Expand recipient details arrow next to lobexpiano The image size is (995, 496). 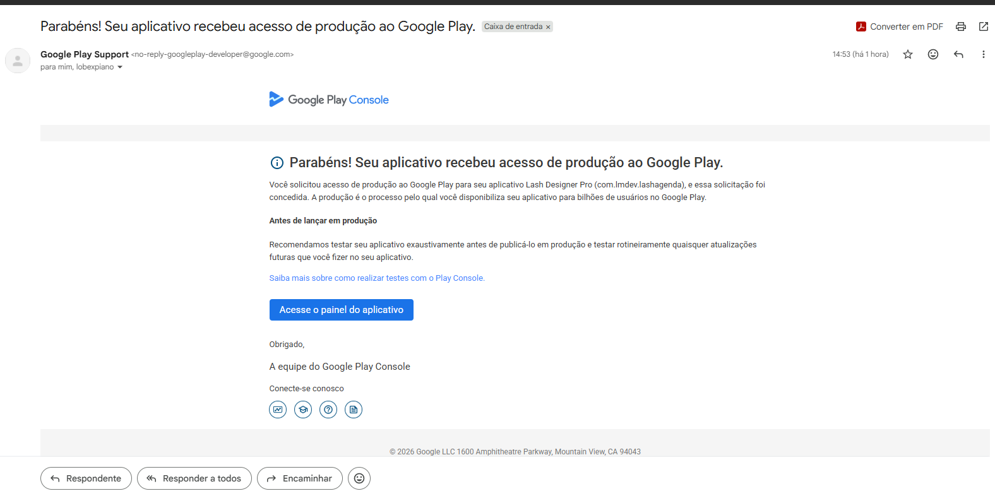(x=120, y=67)
